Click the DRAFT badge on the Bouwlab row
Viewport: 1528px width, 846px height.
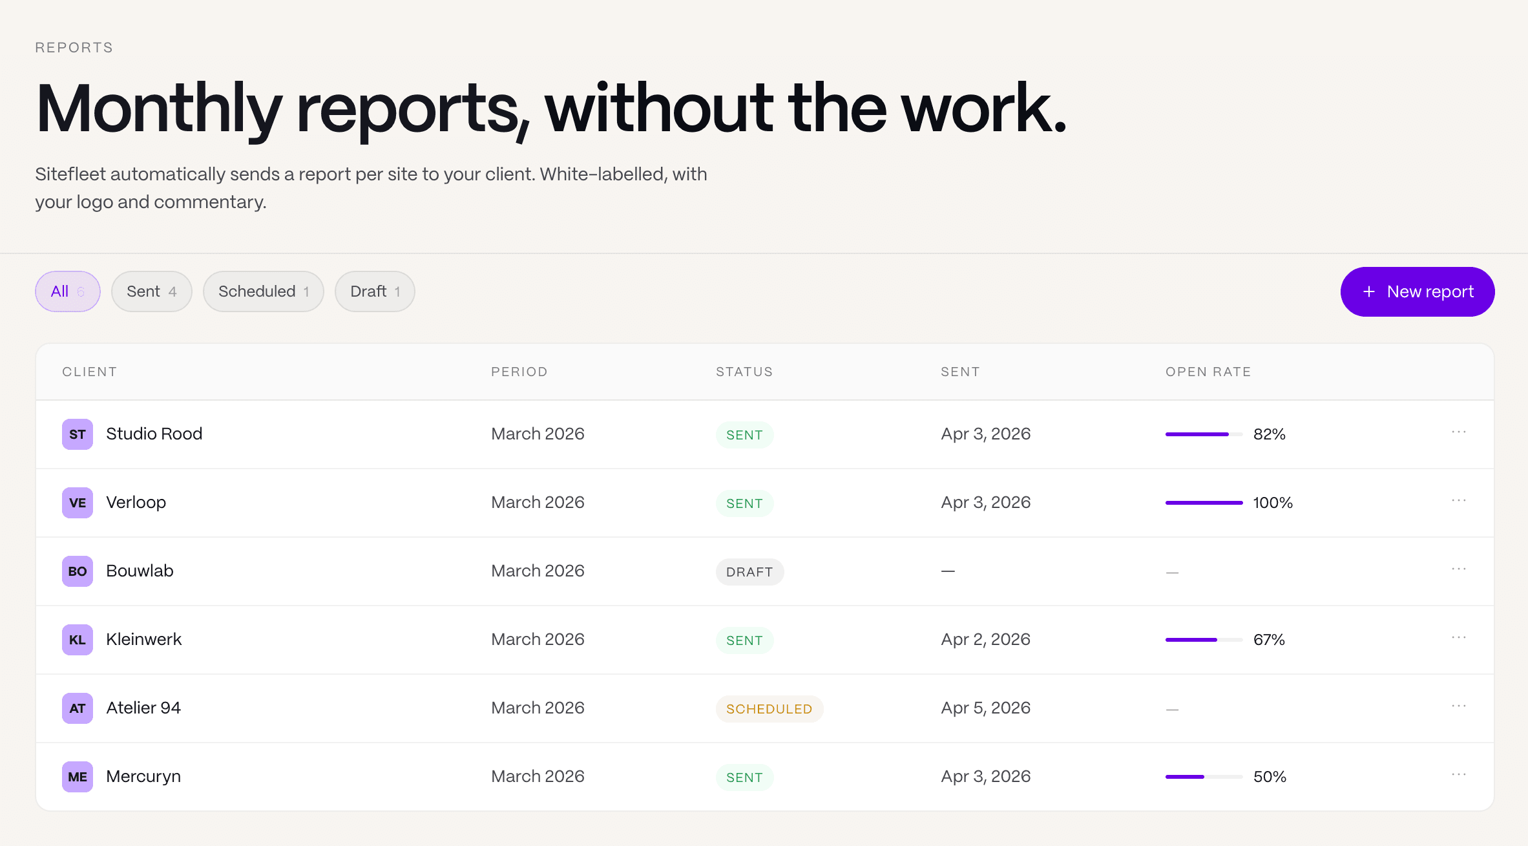pos(749,571)
